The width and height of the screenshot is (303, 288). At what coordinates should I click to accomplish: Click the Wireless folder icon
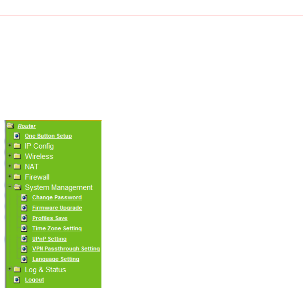coord(17,156)
